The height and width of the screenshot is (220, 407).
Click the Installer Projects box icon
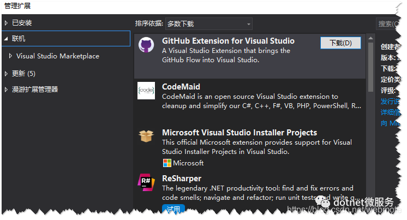tap(146, 136)
